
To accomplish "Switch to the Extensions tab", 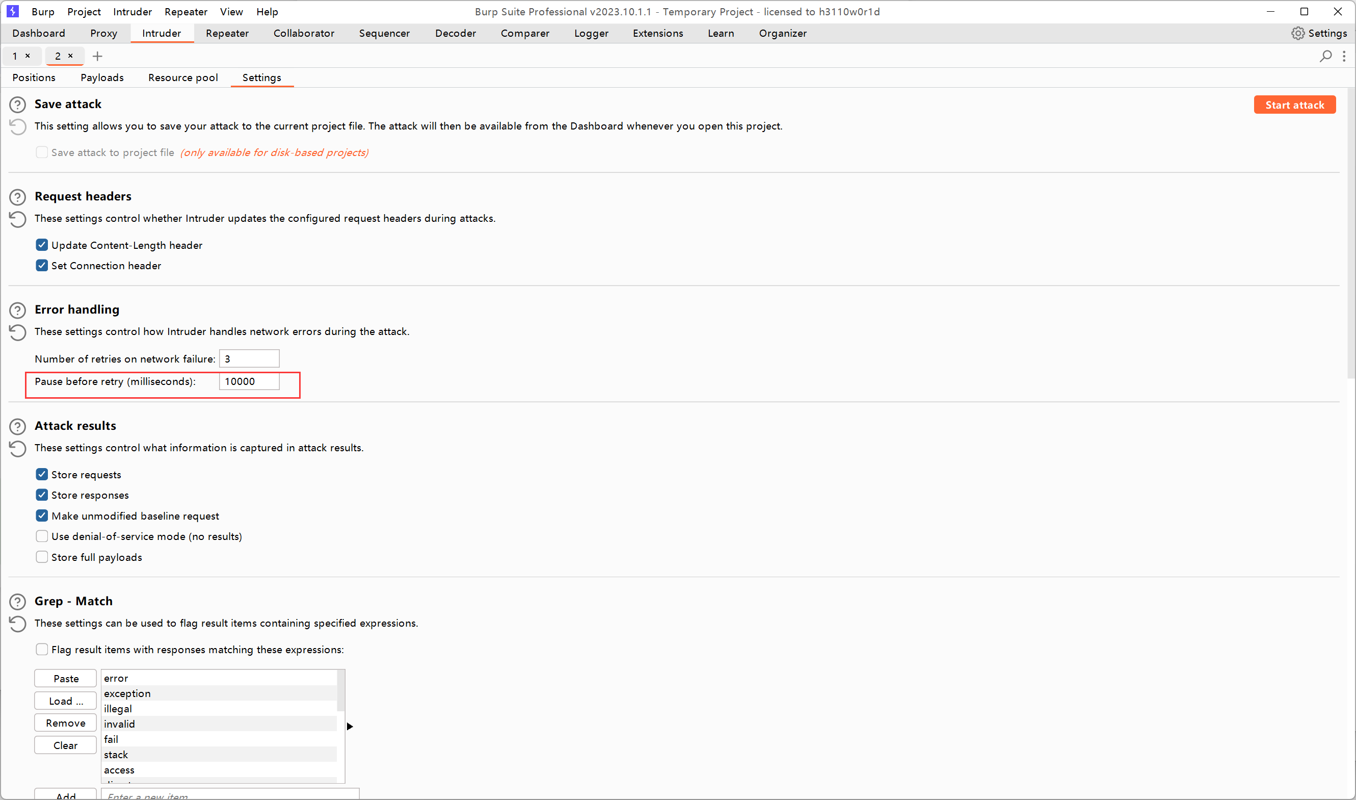I will (x=658, y=34).
